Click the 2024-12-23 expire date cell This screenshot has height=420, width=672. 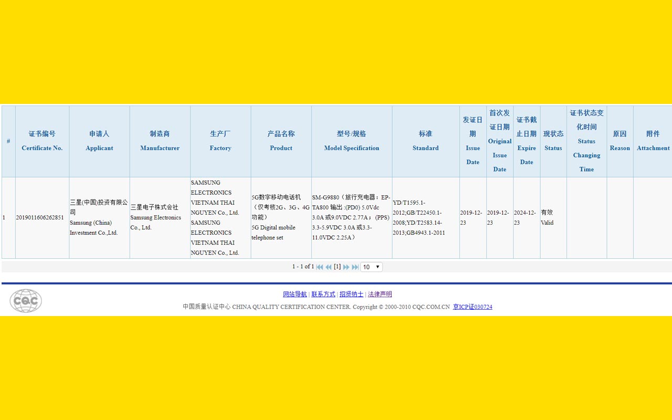(x=527, y=217)
